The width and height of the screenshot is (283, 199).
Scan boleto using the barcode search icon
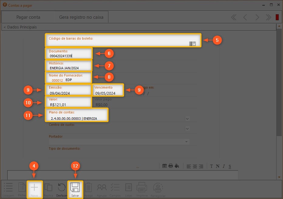tap(193, 44)
